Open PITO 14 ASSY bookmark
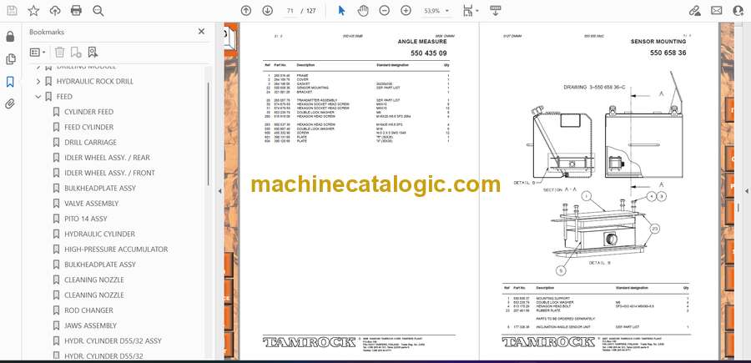The height and width of the screenshot is (363, 751). click(x=86, y=219)
